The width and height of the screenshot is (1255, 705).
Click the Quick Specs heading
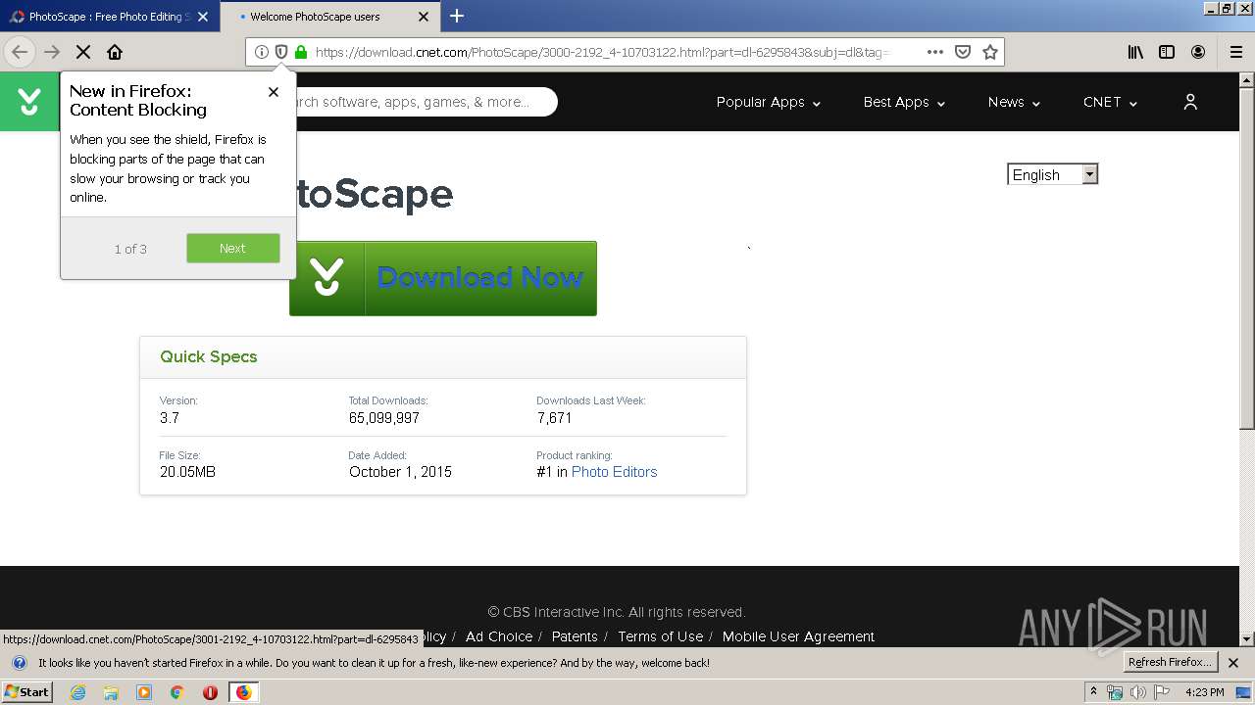click(x=209, y=356)
